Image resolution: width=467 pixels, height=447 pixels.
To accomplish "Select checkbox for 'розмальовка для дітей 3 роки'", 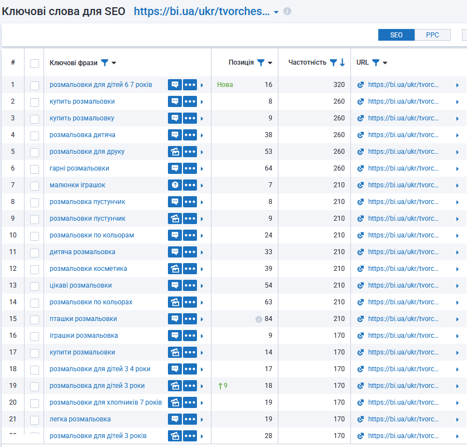I will [x=35, y=387].
